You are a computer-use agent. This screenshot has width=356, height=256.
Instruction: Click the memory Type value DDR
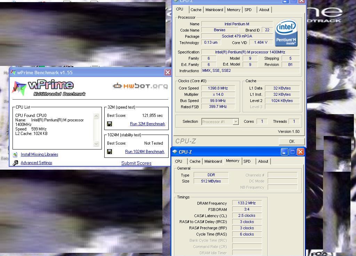[211, 175]
